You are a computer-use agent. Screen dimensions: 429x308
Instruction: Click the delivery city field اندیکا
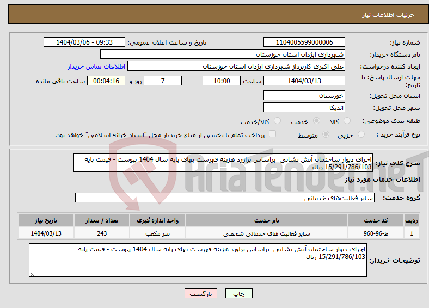(304, 108)
